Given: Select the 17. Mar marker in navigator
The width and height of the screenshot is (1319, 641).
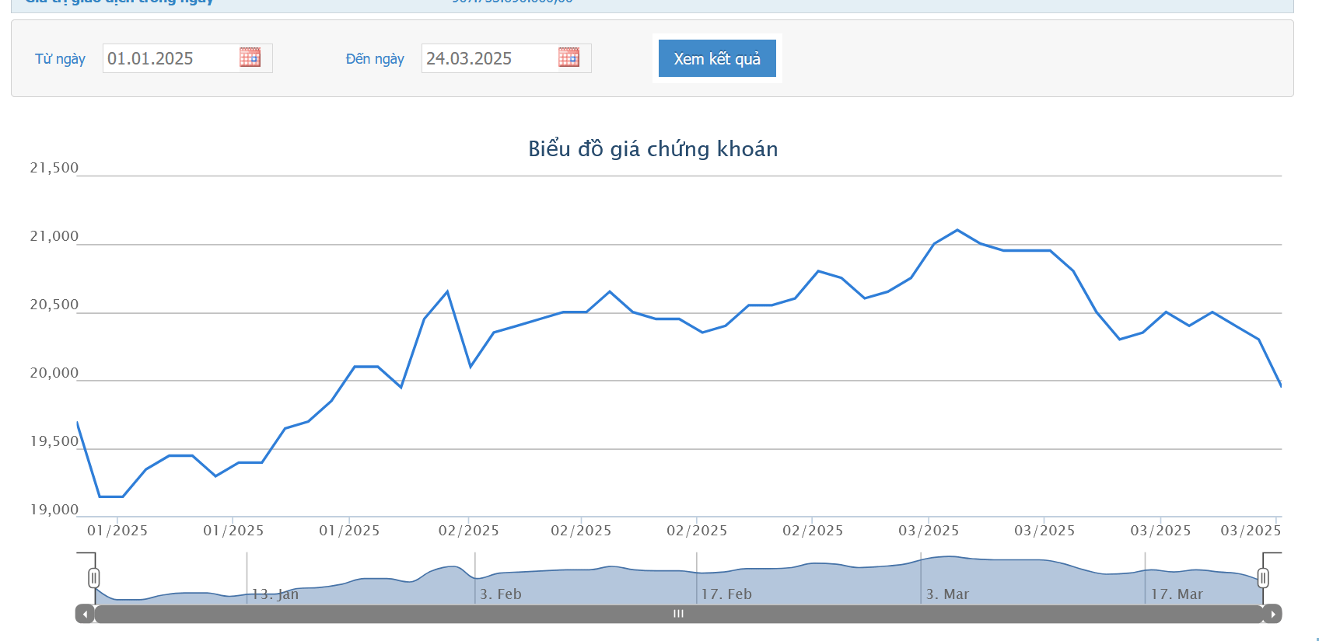Looking at the screenshot, I should click(1177, 594).
